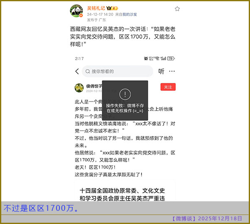
Task: Tap the 2:17 clock time
Action: click(x=79, y=59)
